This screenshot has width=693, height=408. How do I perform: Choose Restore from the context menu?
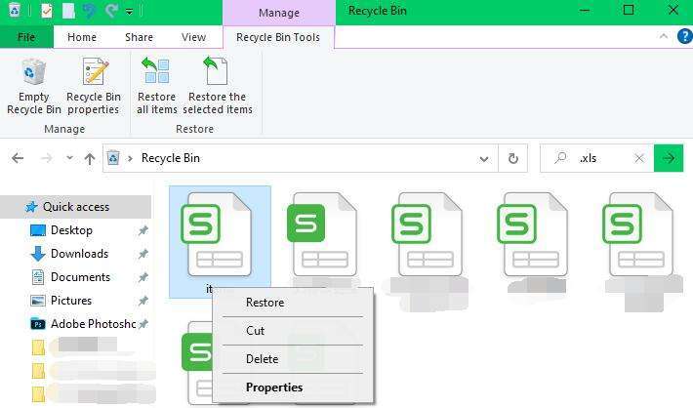[x=293, y=303]
